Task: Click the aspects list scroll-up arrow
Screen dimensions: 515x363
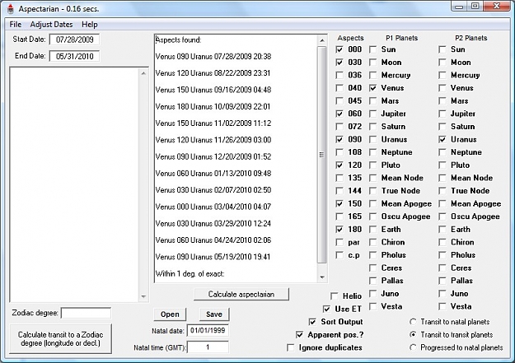Action: [x=322, y=40]
